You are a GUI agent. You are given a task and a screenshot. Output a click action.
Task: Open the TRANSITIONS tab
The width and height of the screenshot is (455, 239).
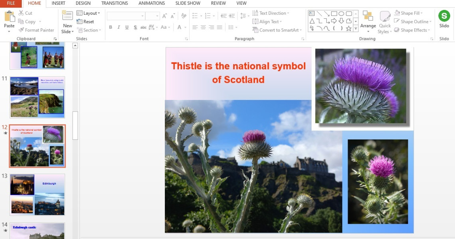pos(114,3)
